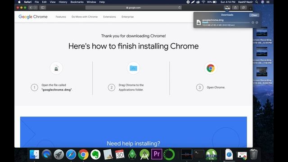Click the Siri icon in menu bar
Screen dimensions: 288x162
point(262,2)
